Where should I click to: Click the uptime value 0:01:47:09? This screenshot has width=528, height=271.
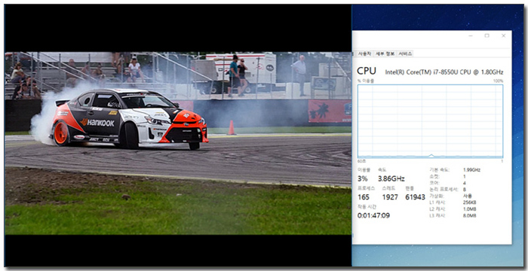[x=373, y=215]
